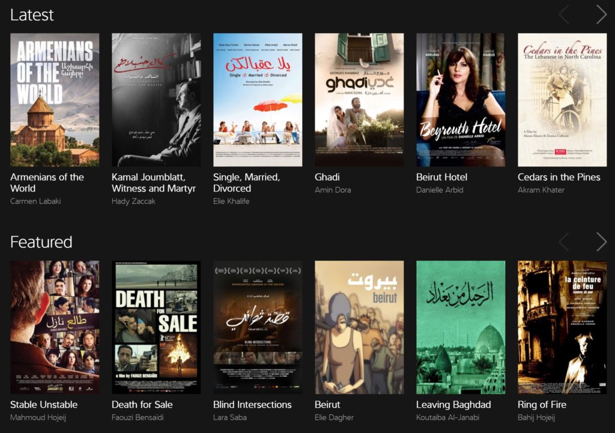Open director Danielle Arbid's link
The height and width of the screenshot is (433, 615).
click(x=440, y=190)
